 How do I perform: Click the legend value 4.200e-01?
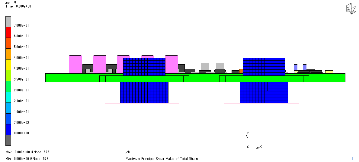point(21,68)
